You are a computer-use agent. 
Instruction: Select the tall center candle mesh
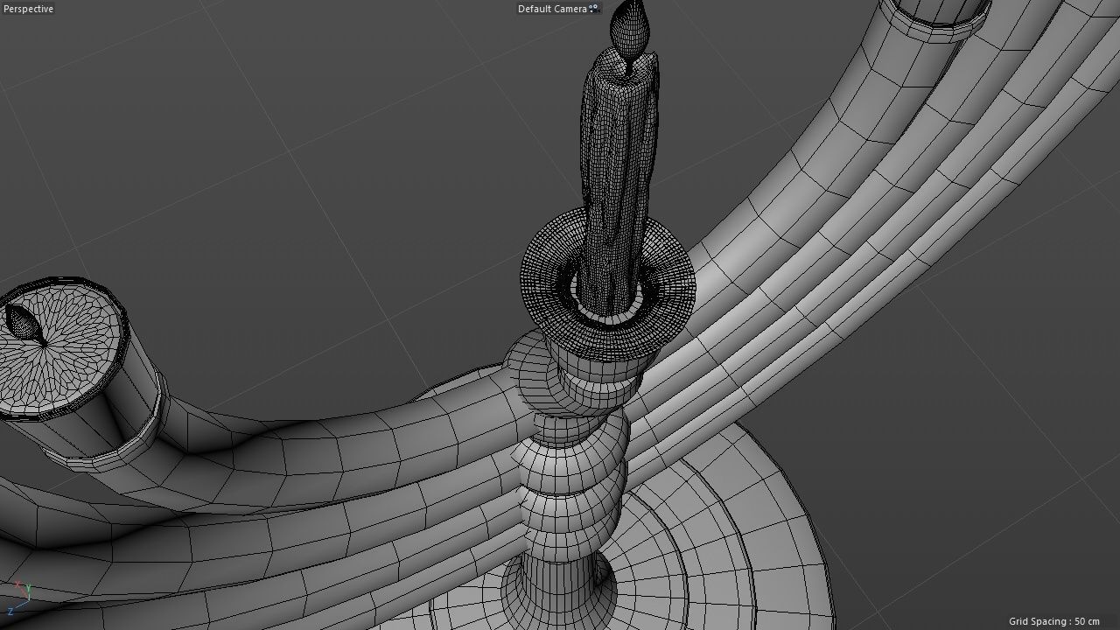(619, 184)
